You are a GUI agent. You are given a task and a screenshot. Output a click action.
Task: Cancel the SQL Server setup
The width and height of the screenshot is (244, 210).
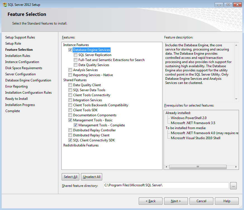tap(201, 201)
